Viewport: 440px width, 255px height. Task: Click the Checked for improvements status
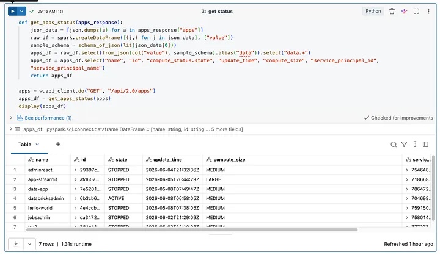(x=398, y=118)
